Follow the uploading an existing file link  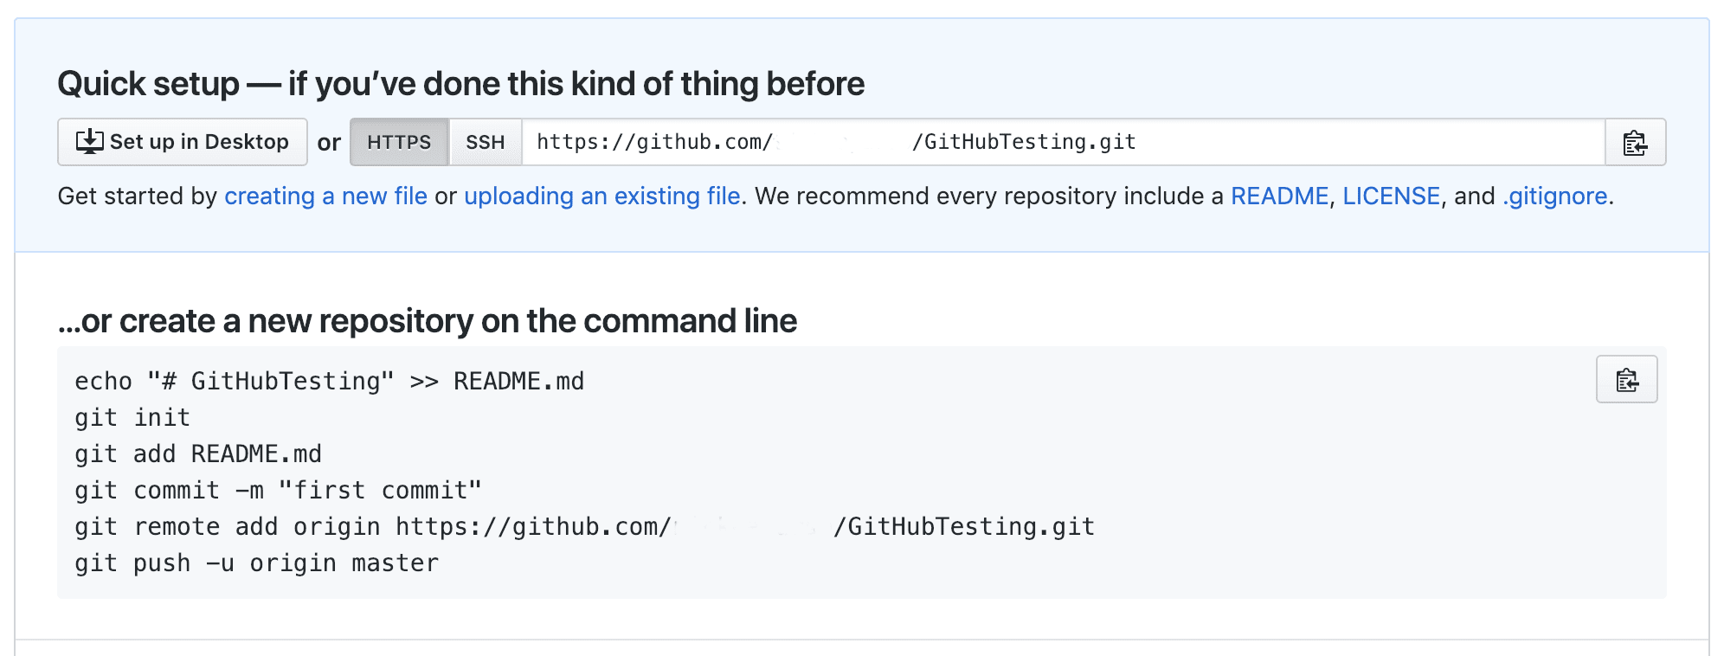(x=601, y=196)
